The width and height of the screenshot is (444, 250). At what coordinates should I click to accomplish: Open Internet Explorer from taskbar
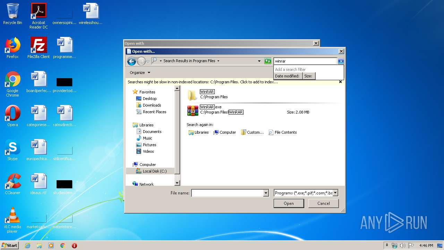(x=27, y=245)
